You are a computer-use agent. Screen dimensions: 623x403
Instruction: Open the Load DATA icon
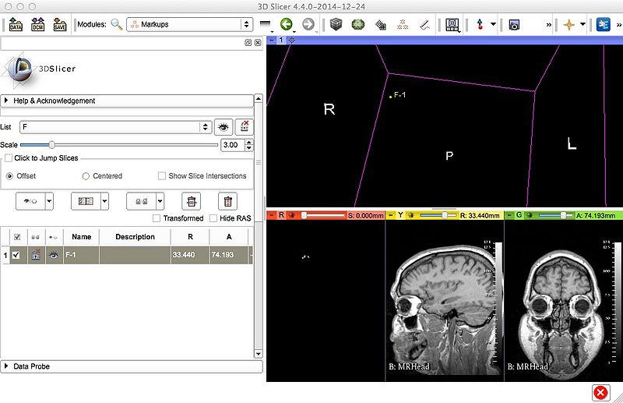[16, 24]
